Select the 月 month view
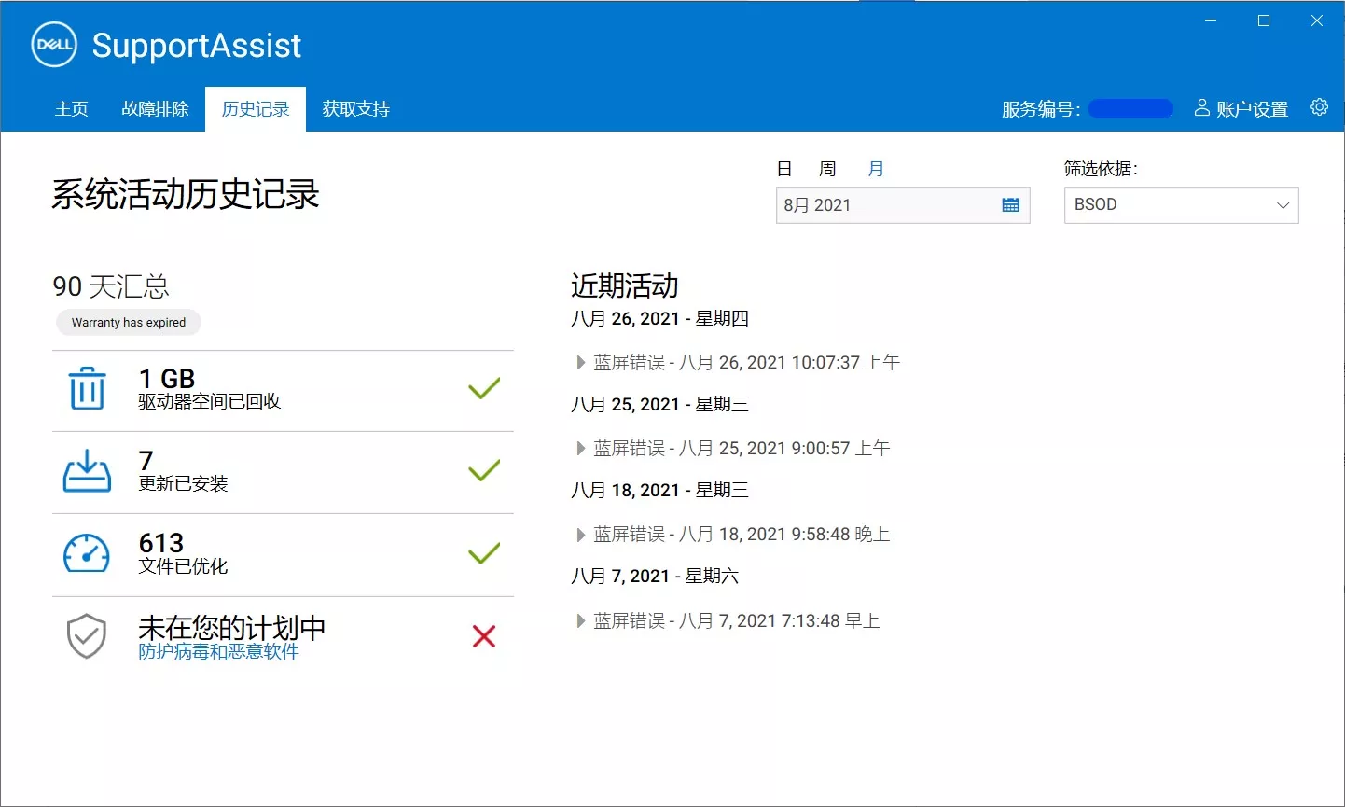1345x807 pixels. tap(876, 169)
